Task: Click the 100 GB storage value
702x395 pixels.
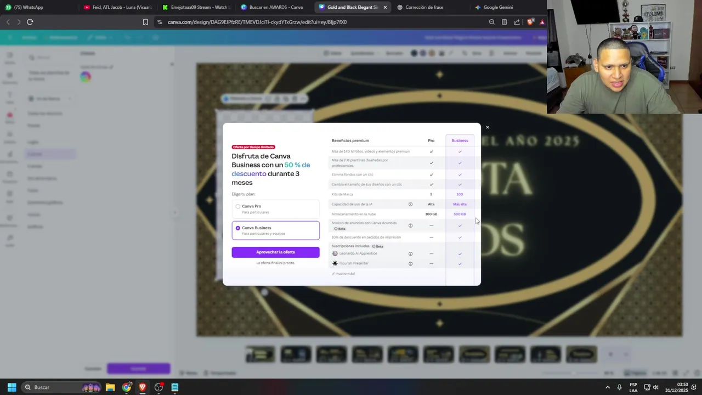Action: coord(431,214)
